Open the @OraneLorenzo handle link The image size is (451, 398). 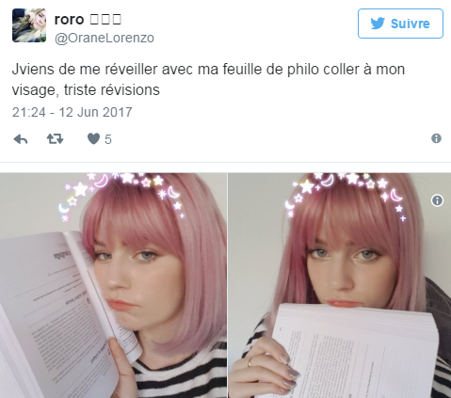[x=105, y=39]
